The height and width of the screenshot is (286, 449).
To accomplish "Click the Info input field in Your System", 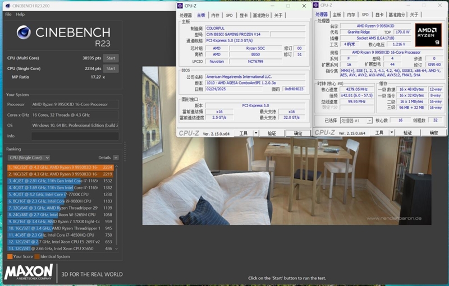I will tap(75, 136).
